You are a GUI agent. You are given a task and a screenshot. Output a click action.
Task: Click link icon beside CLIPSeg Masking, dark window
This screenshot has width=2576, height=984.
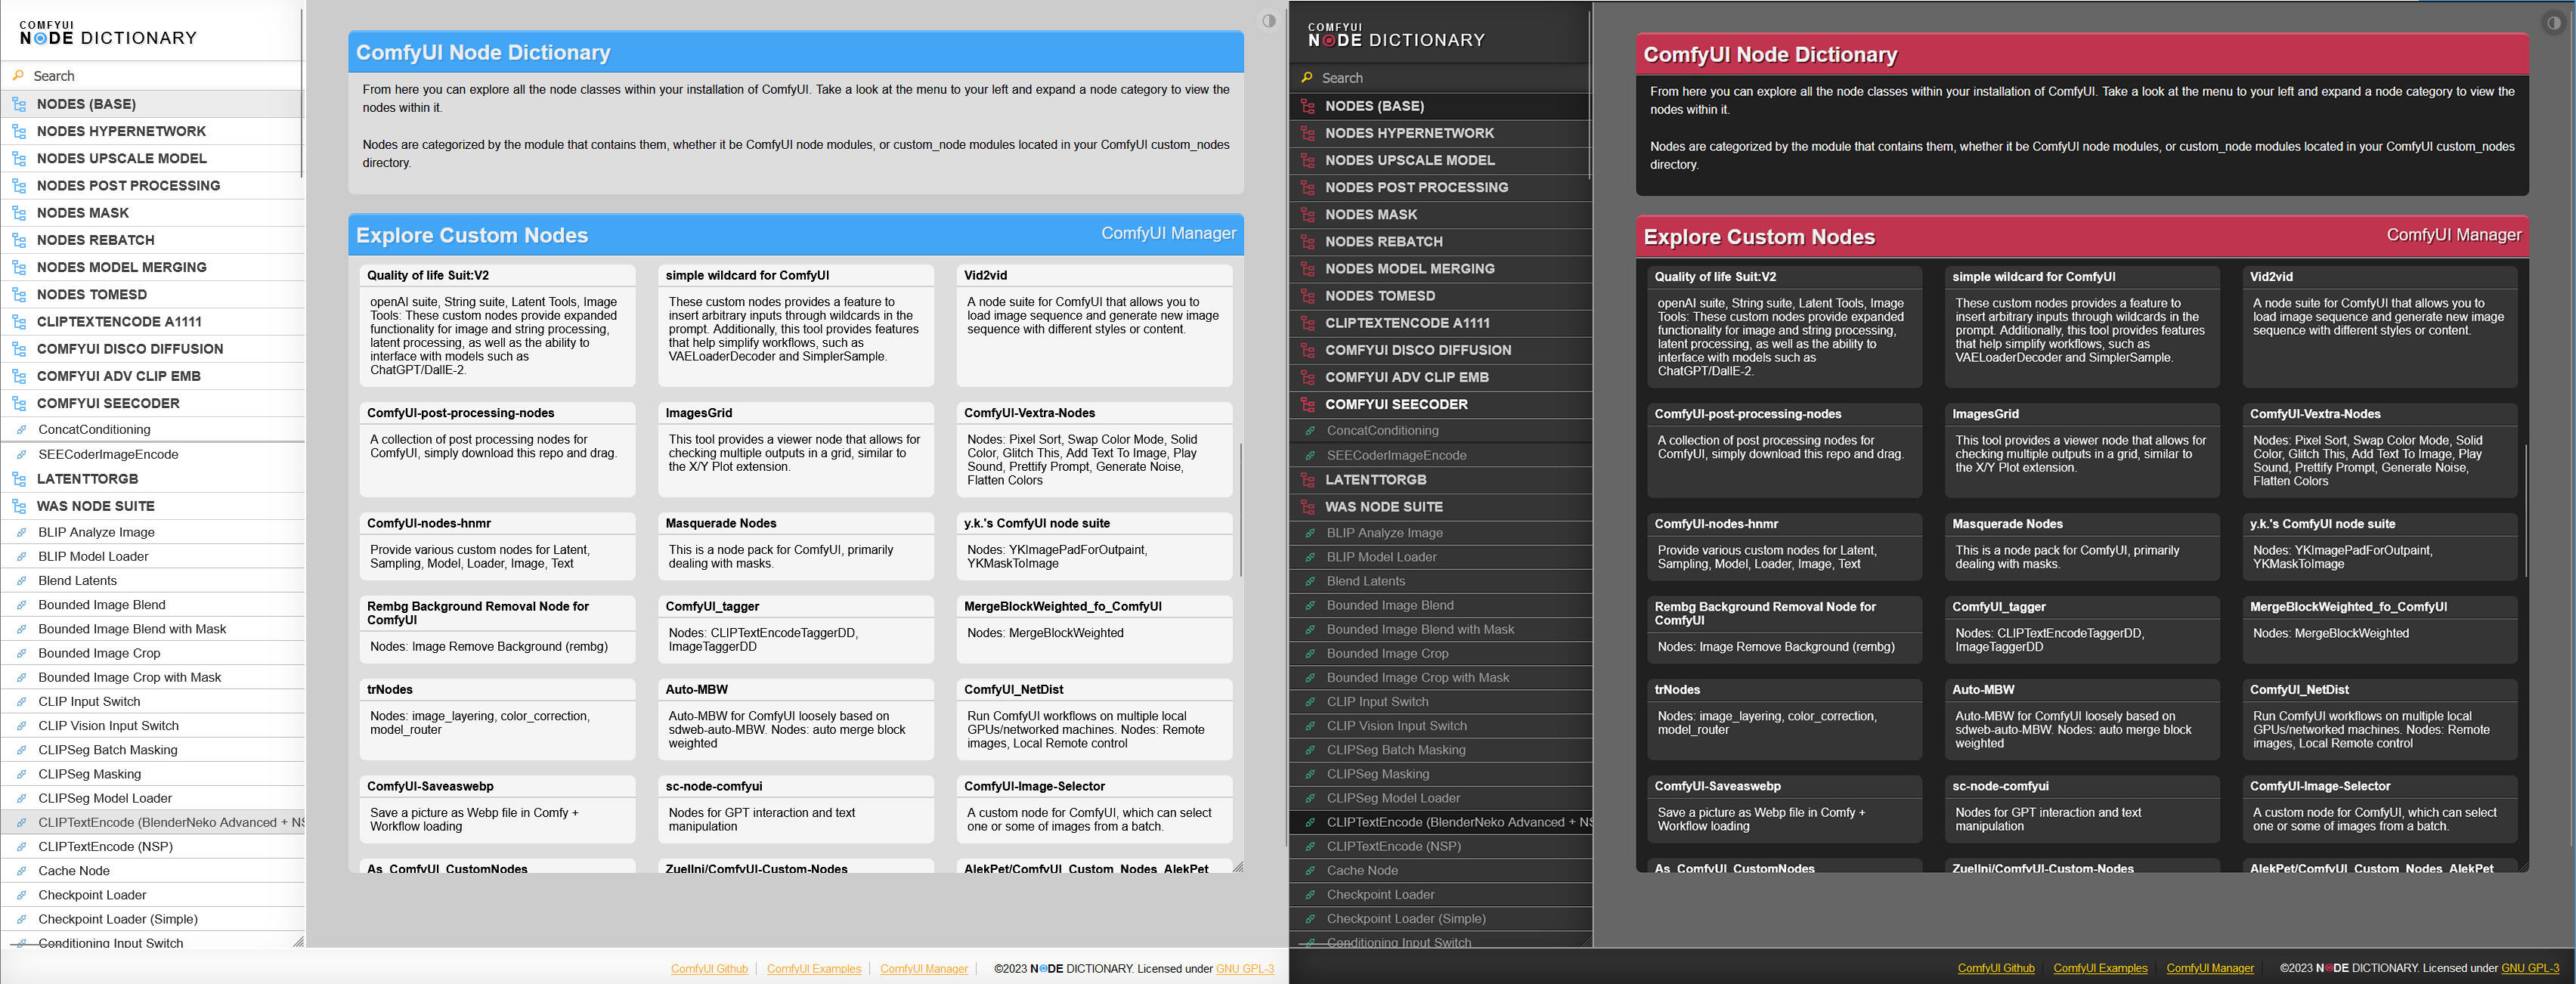tap(1310, 774)
